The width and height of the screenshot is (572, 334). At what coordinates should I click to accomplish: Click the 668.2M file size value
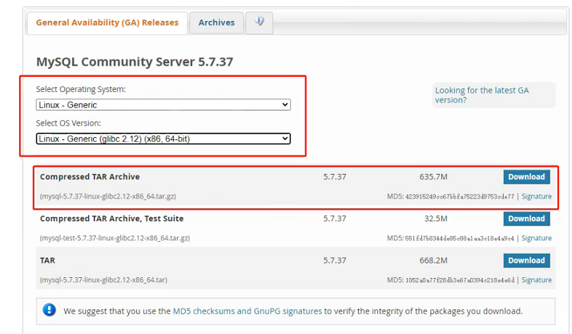pos(433,260)
